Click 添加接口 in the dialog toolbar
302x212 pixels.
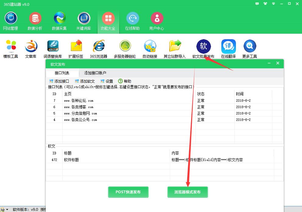pos(59,81)
